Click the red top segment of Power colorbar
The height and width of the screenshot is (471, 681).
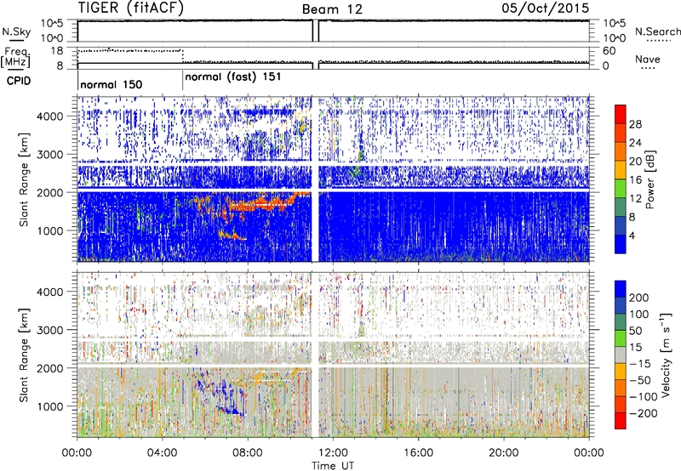(x=621, y=114)
